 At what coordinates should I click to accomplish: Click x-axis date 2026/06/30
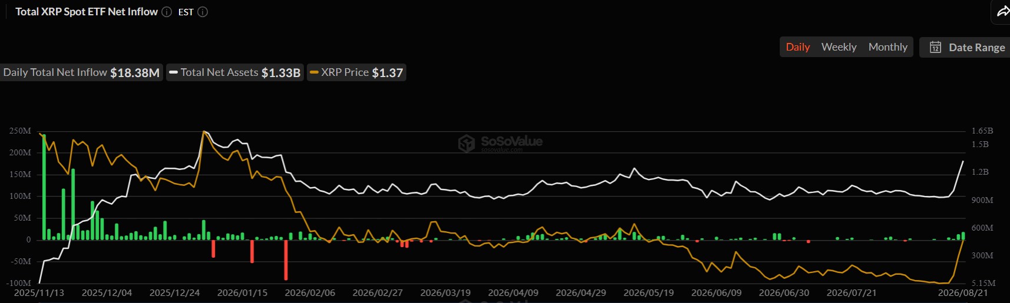[x=784, y=292]
